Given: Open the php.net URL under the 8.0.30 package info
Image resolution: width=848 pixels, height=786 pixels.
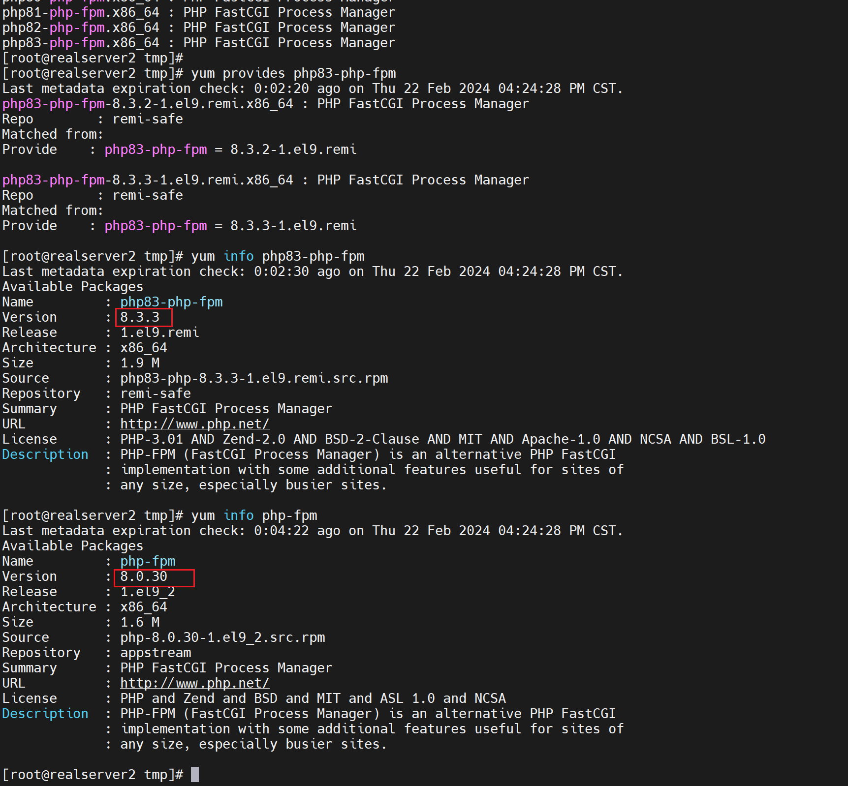Looking at the screenshot, I should pyautogui.click(x=194, y=683).
